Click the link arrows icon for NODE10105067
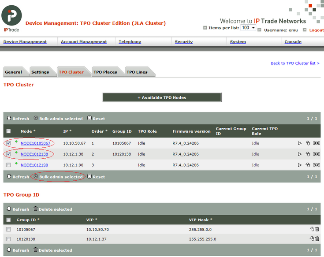This screenshot has width=324, height=257. [x=317, y=143]
